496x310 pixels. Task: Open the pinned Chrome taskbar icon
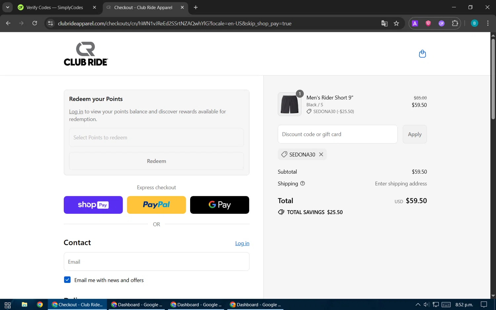(x=40, y=305)
